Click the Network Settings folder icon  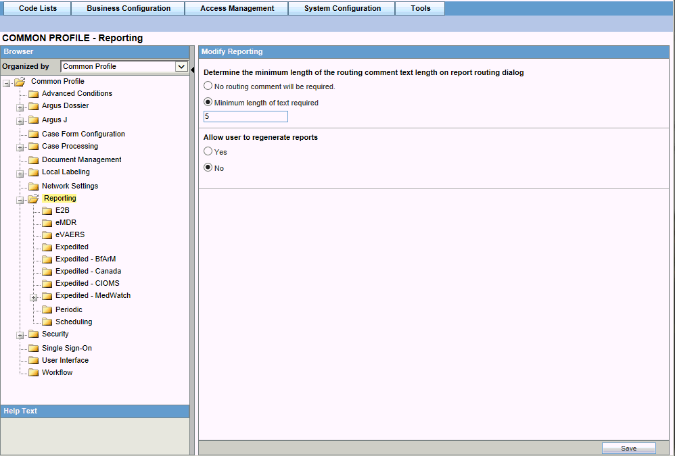[34, 186]
